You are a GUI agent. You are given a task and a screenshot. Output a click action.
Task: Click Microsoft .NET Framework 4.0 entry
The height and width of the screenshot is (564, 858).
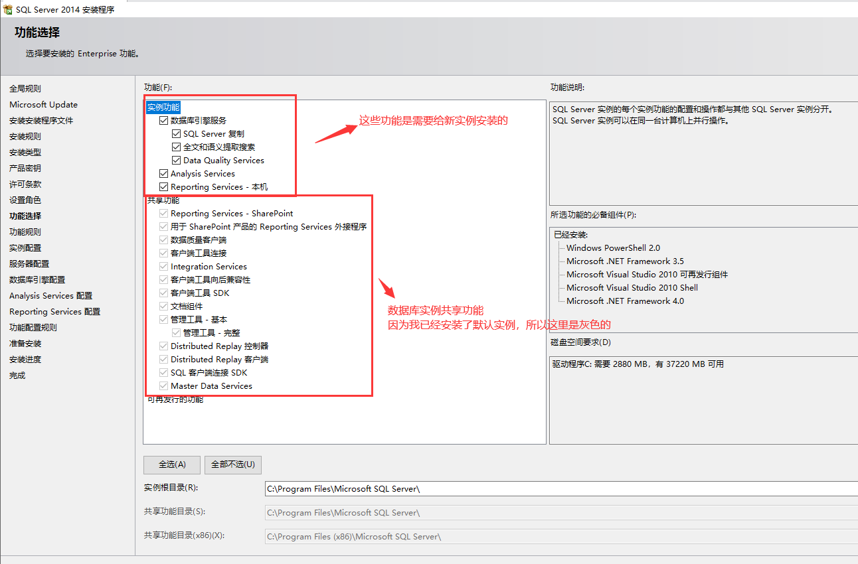(625, 301)
